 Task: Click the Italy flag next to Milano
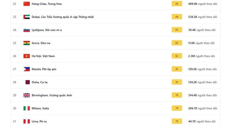pyautogui.click(x=27, y=108)
